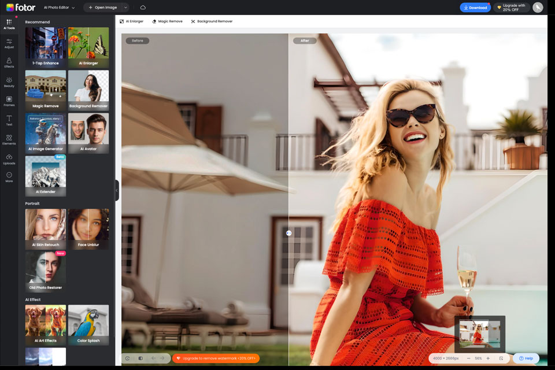Select the partially visible sky thumbnail below AI Art Effects
The image size is (555, 370).
(x=46, y=357)
